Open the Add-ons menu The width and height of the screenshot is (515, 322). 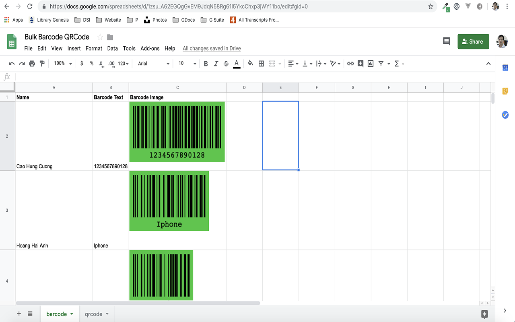click(150, 48)
